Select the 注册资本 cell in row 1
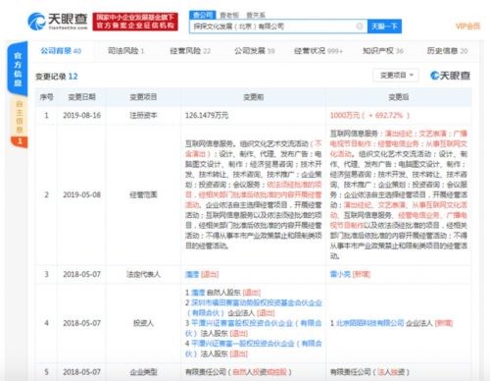 pos(143,115)
